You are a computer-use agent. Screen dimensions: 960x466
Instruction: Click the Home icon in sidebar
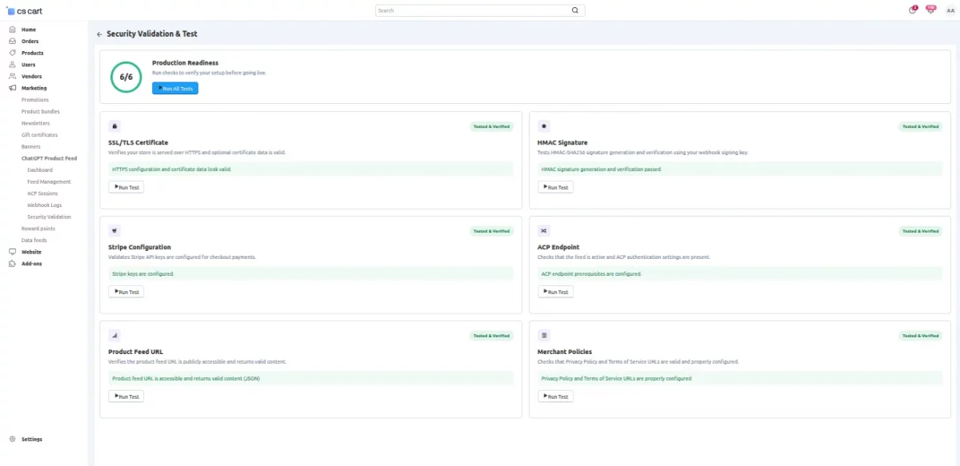[12, 30]
